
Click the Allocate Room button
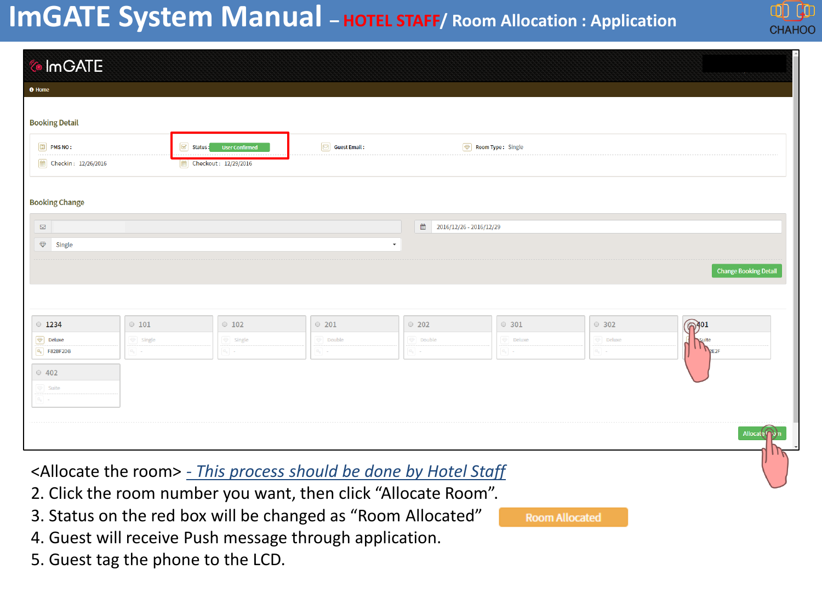click(763, 433)
